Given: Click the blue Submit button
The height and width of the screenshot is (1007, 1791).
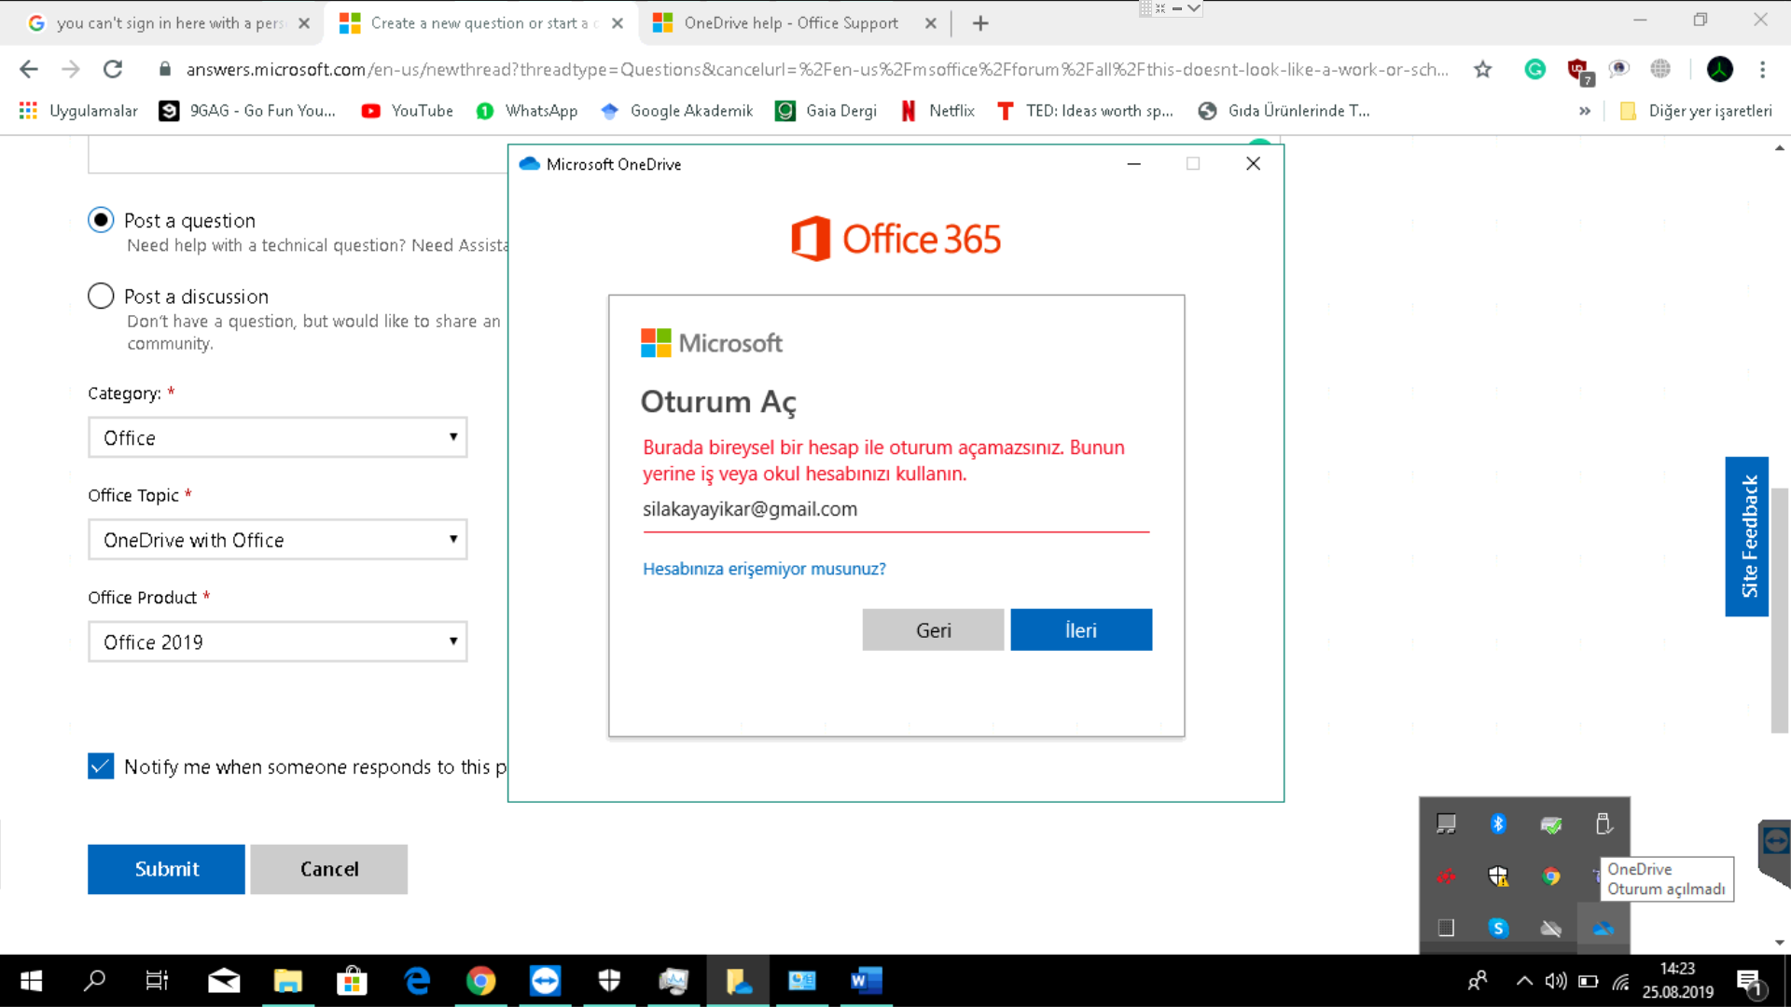Looking at the screenshot, I should click(166, 869).
